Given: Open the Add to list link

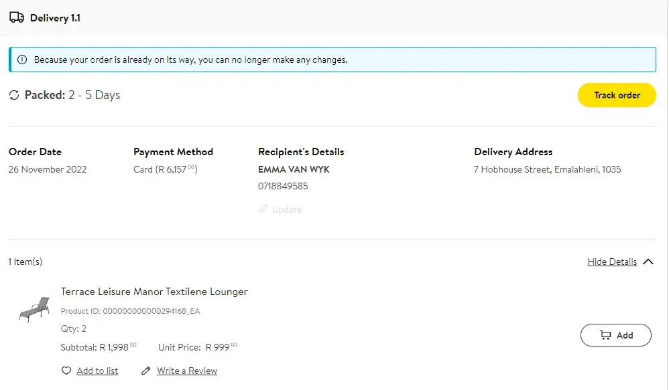Looking at the screenshot, I should (97, 371).
